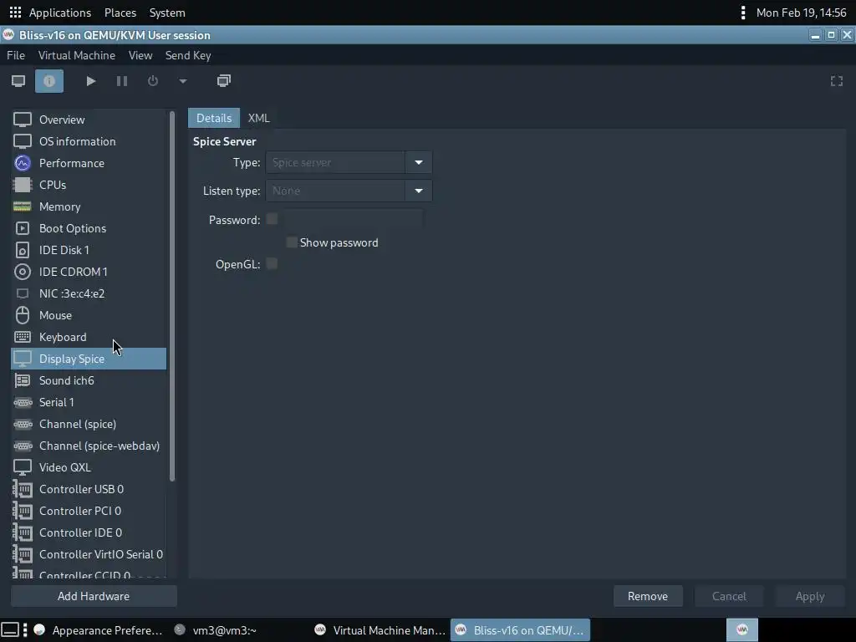Select CPUs hardware entry
This screenshot has height=642, width=856.
click(x=89, y=185)
